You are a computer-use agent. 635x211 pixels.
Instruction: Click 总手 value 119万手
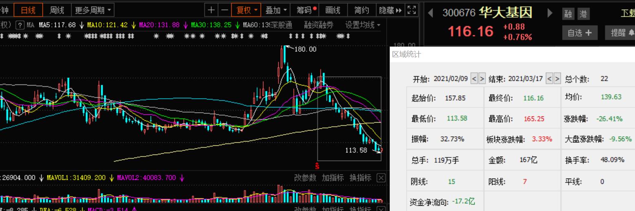tap(446, 160)
